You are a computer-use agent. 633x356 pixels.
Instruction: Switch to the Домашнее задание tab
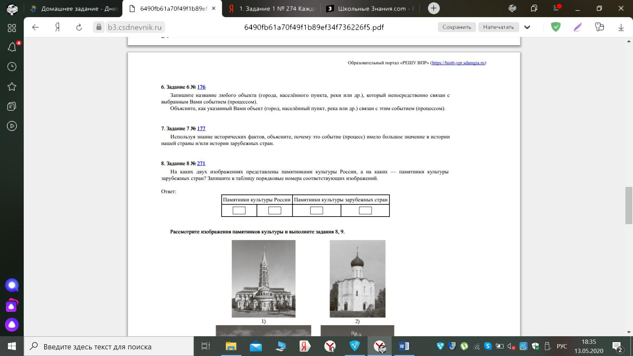coord(74,9)
